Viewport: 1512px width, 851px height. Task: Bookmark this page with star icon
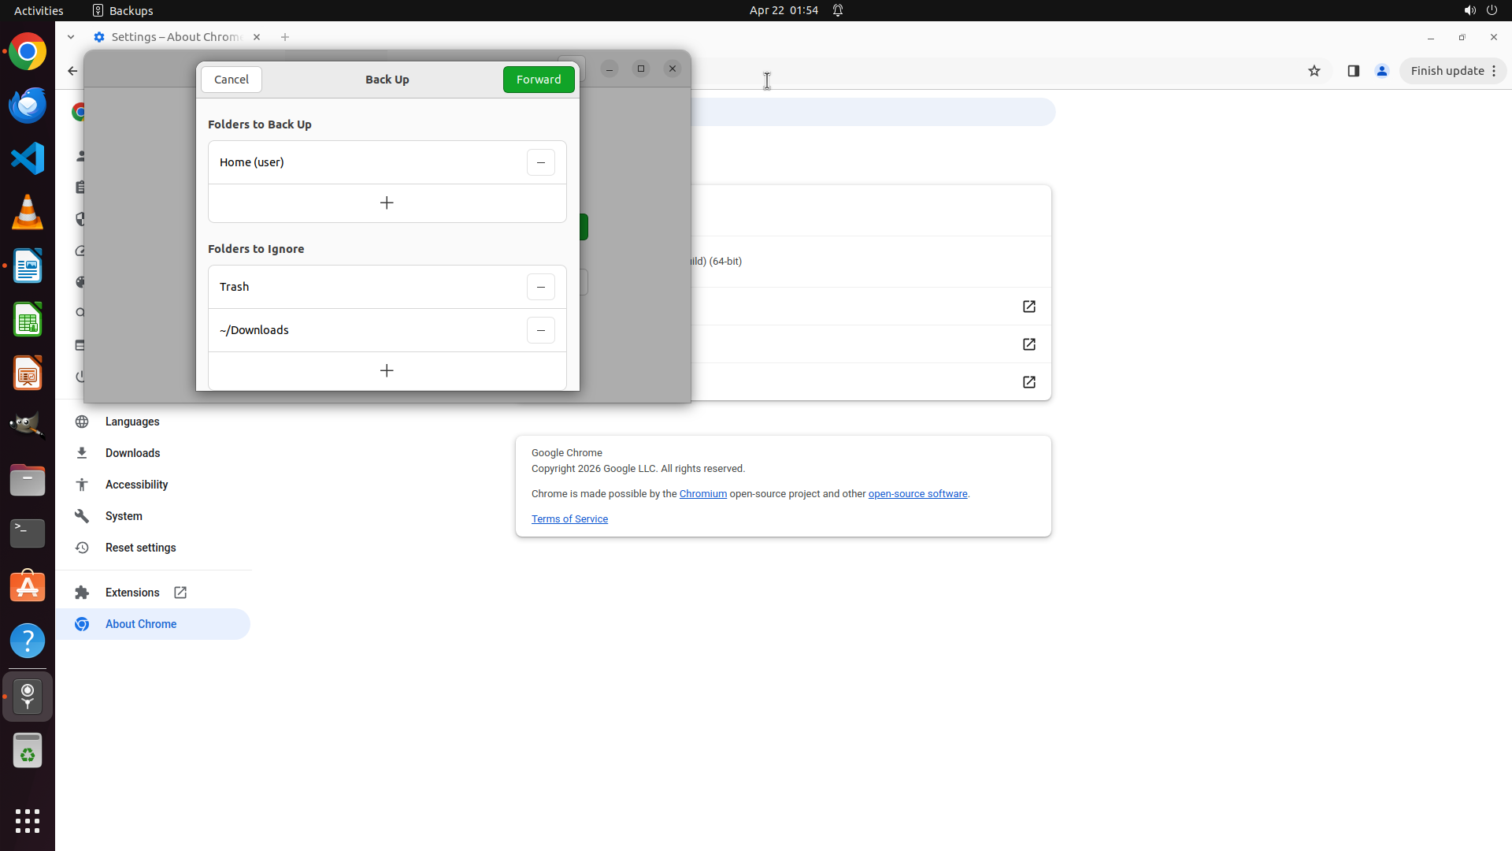(x=1314, y=71)
